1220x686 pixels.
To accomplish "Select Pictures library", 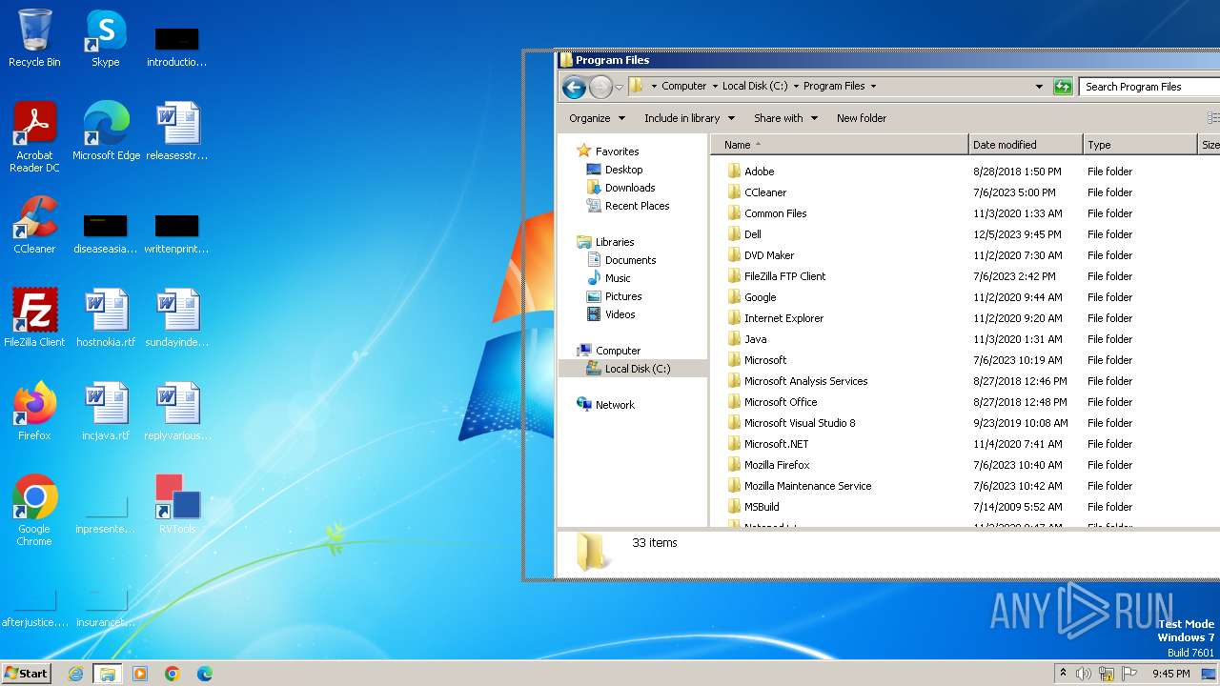I will (x=622, y=296).
